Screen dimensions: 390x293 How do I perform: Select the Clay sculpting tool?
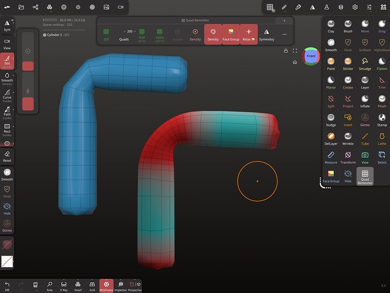pos(331,26)
